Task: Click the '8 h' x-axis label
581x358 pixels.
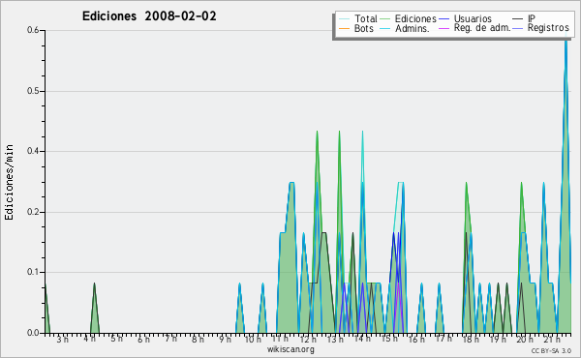Action: point(198,339)
